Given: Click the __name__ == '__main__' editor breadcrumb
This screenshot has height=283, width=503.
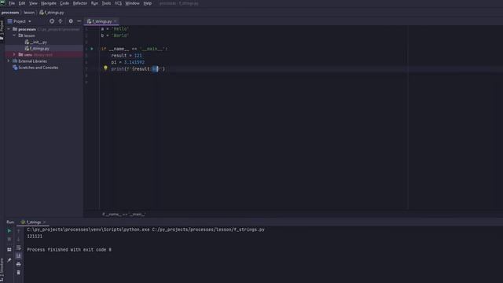Looking at the screenshot, I should point(124,214).
